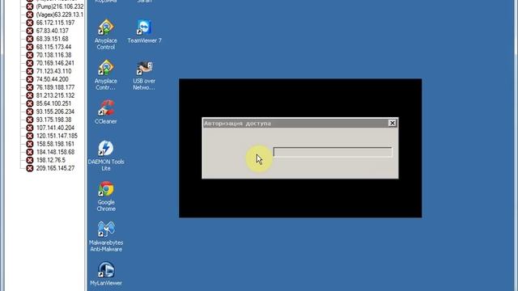Select the 209.165.145.27 host entry

[55, 168]
